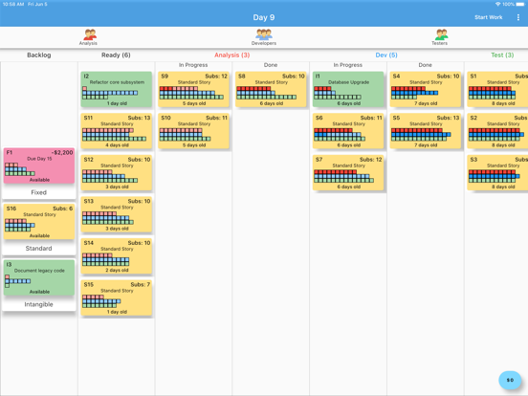
Task: Select the Analysis (3) column header
Action: 232,55
